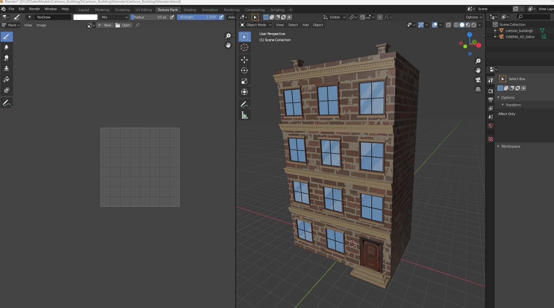
Task: Toggle proportional editing in viewport header
Action: 380,17
